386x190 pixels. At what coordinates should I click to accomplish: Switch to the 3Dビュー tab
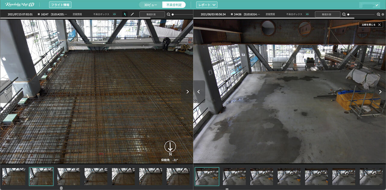(x=150, y=5)
